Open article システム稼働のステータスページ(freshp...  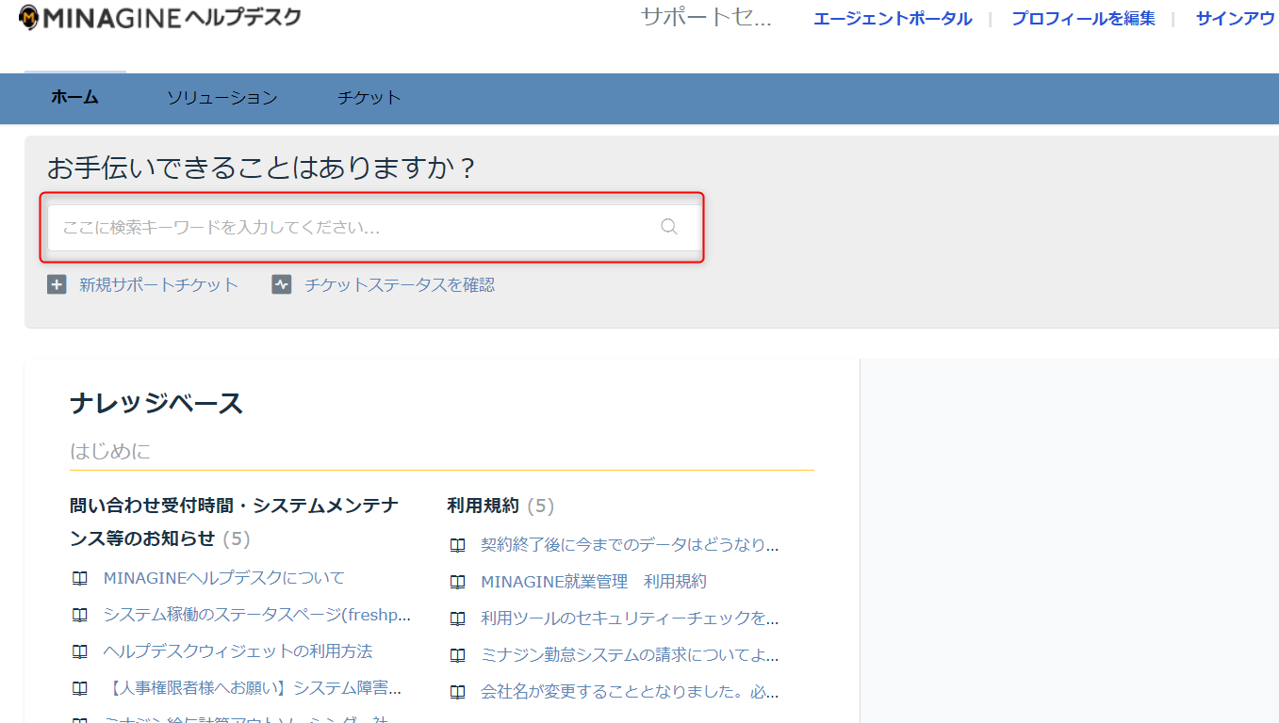(x=257, y=615)
